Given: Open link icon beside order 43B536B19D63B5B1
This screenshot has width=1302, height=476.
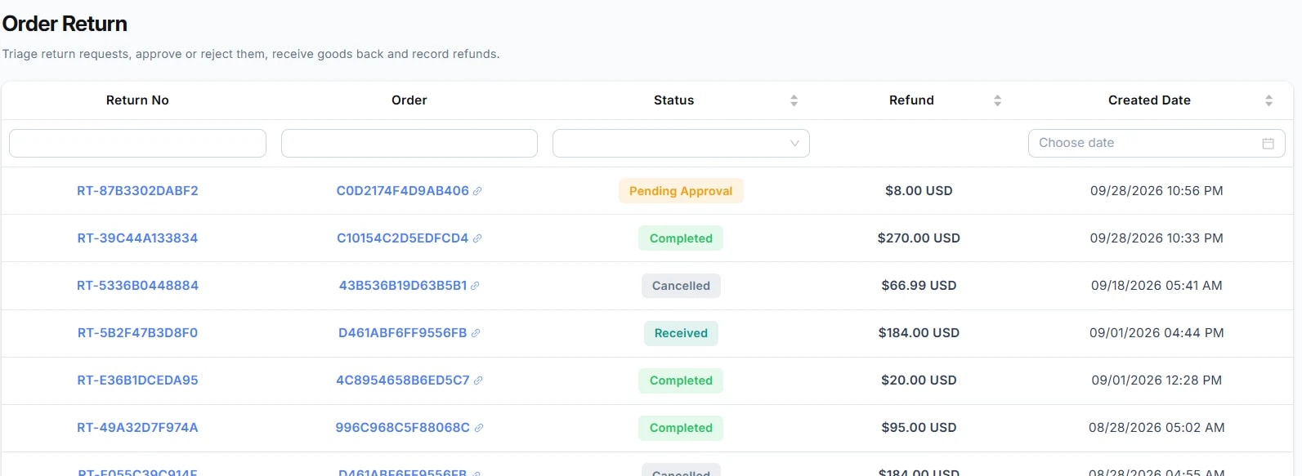Looking at the screenshot, I should click(475, 286).
